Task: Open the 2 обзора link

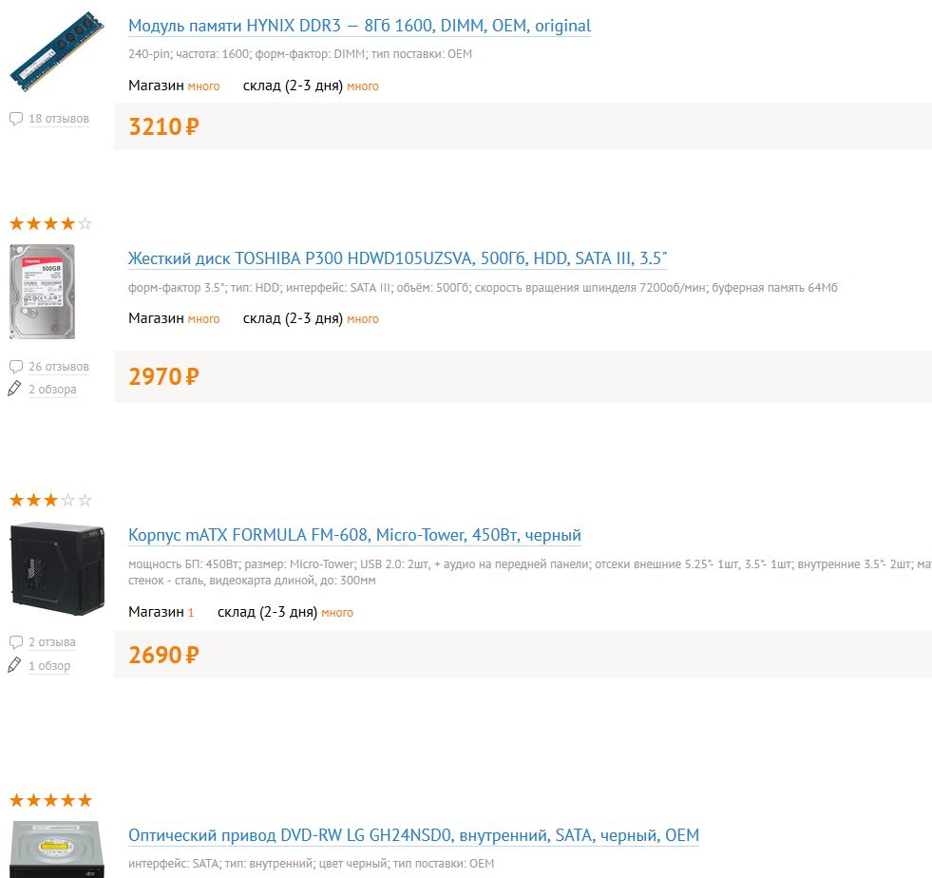Action: click(52, 390)
